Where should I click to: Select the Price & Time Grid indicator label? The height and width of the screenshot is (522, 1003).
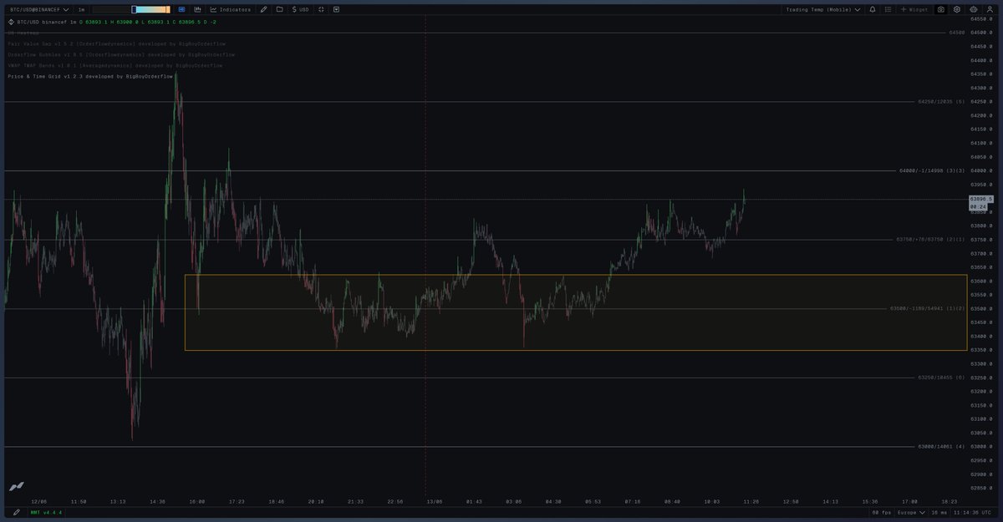click(x=89, y=76)
